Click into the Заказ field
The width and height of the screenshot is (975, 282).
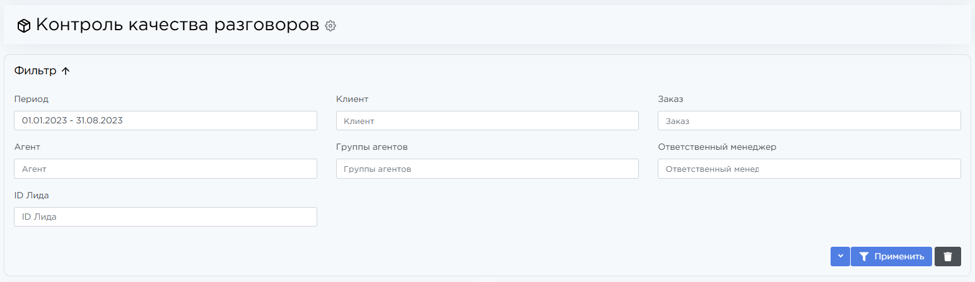pyautogui.click(x=809, y=120)
